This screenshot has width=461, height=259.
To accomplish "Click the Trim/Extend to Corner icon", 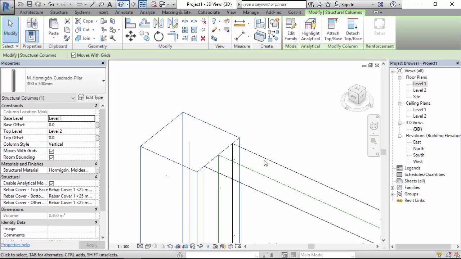I will (173, 36).
